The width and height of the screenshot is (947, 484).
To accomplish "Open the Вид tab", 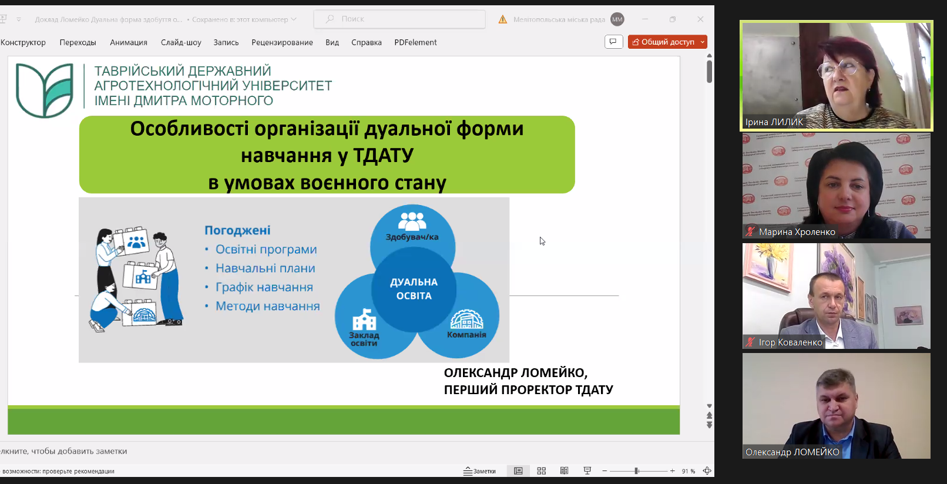I will (333, 42).
